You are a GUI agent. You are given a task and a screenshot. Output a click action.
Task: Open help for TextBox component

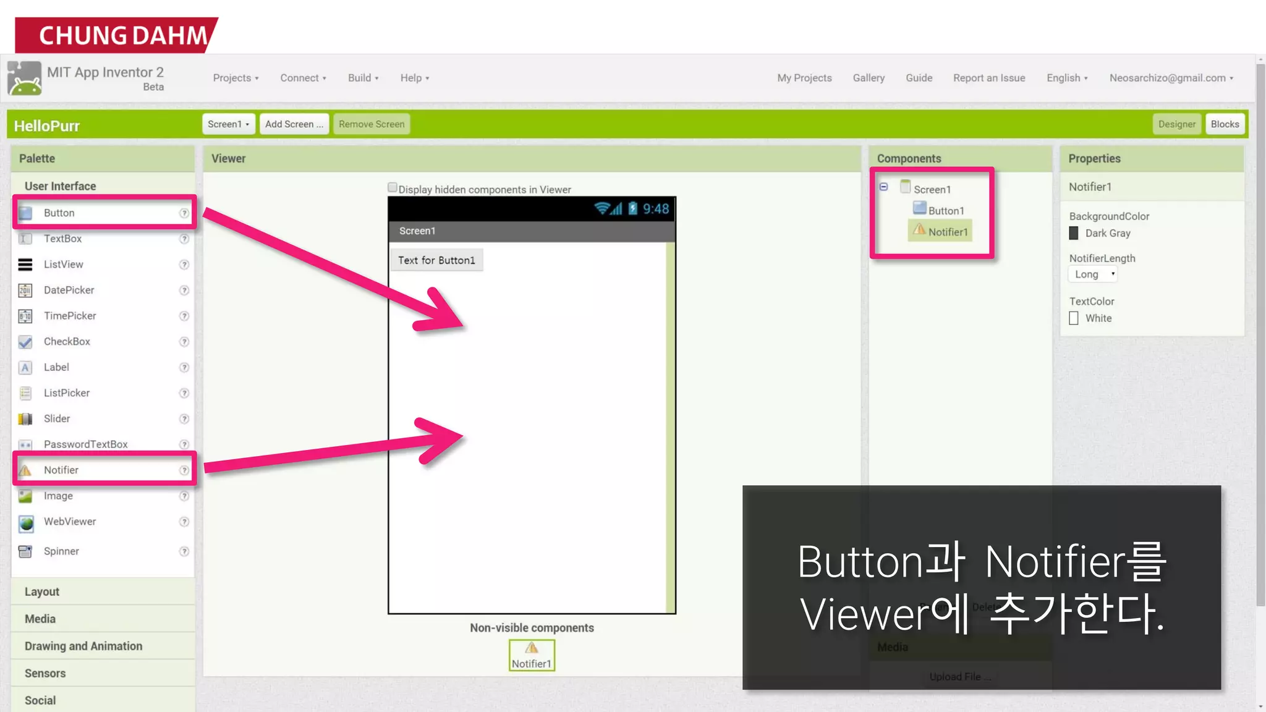coord(184,239)
